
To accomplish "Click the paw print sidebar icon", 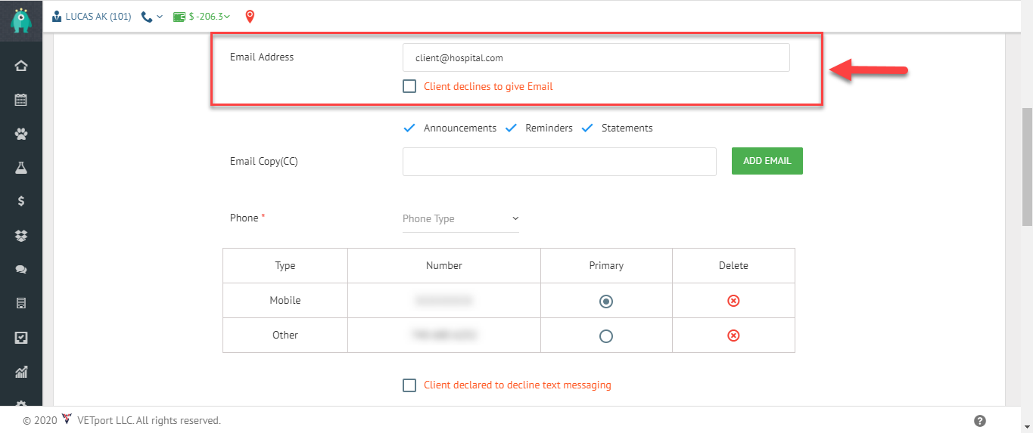I will [x=21, y=134].
